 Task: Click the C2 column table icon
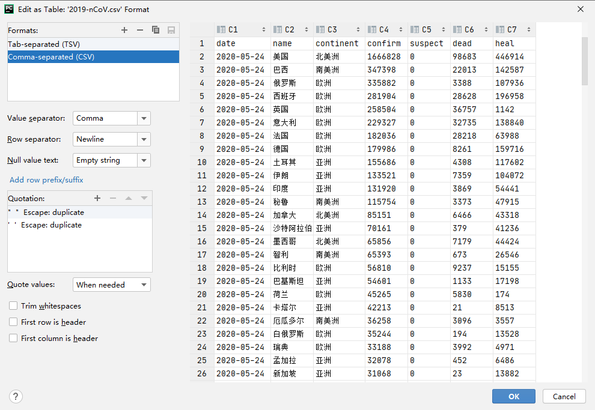(x=278, y=29)
